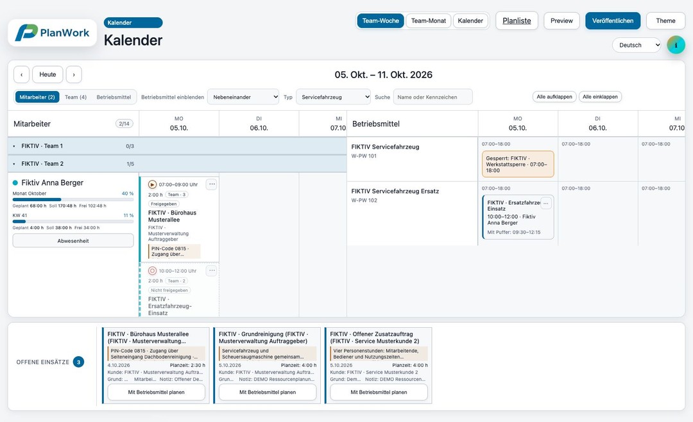Click MO 05.10. Betriebsmittel column header
Screen dimensions: 693x422
tap(518, 124)
